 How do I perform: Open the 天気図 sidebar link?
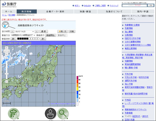(128, 100)
